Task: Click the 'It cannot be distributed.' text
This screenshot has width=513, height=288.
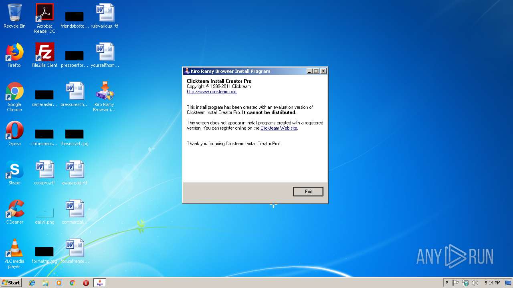Action: 269,112
